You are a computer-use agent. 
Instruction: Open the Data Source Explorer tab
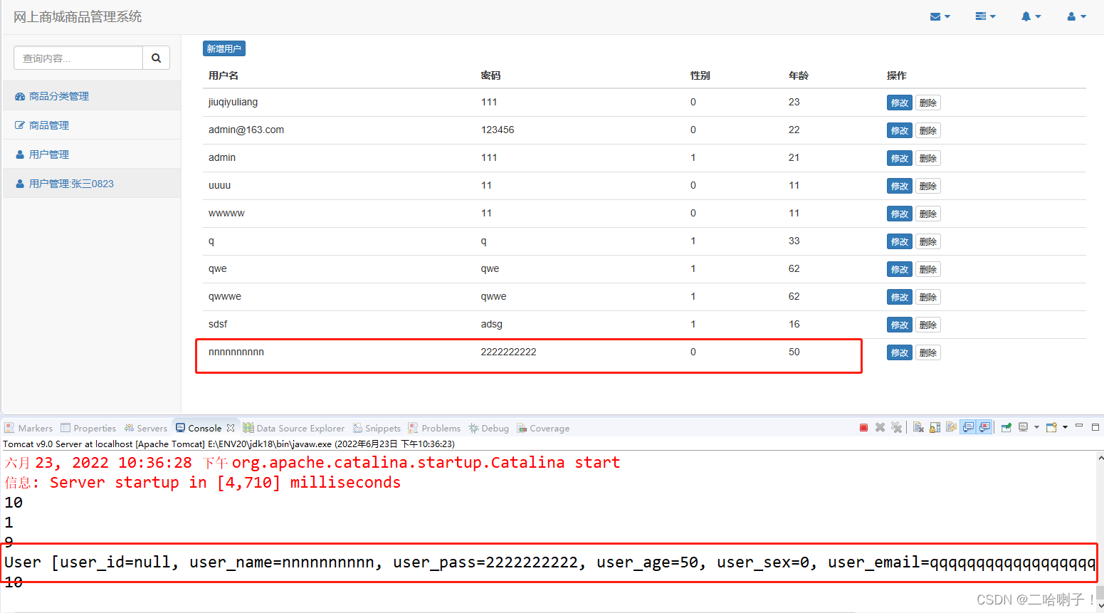tap(293, 428)
